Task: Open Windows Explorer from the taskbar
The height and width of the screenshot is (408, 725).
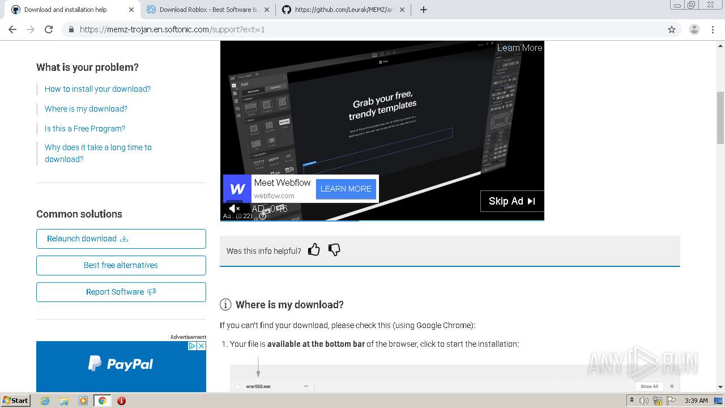Action: pos(64,401)
